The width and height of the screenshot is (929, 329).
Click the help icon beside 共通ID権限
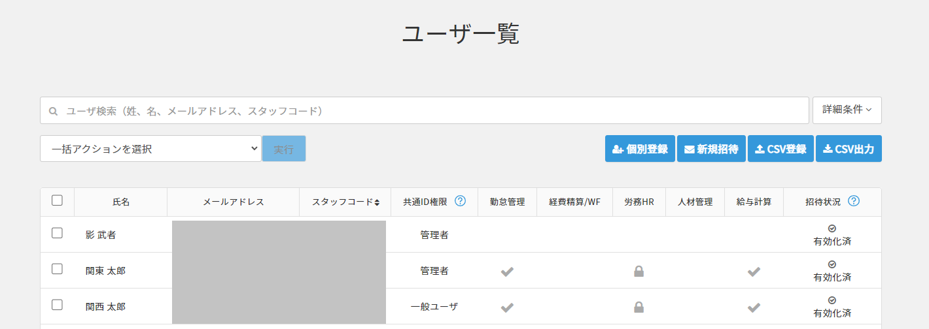460,201
